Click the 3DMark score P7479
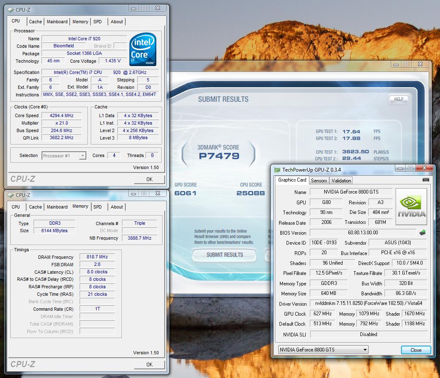The height and width of the screenshot is (378, 440). tap(219, 156)
